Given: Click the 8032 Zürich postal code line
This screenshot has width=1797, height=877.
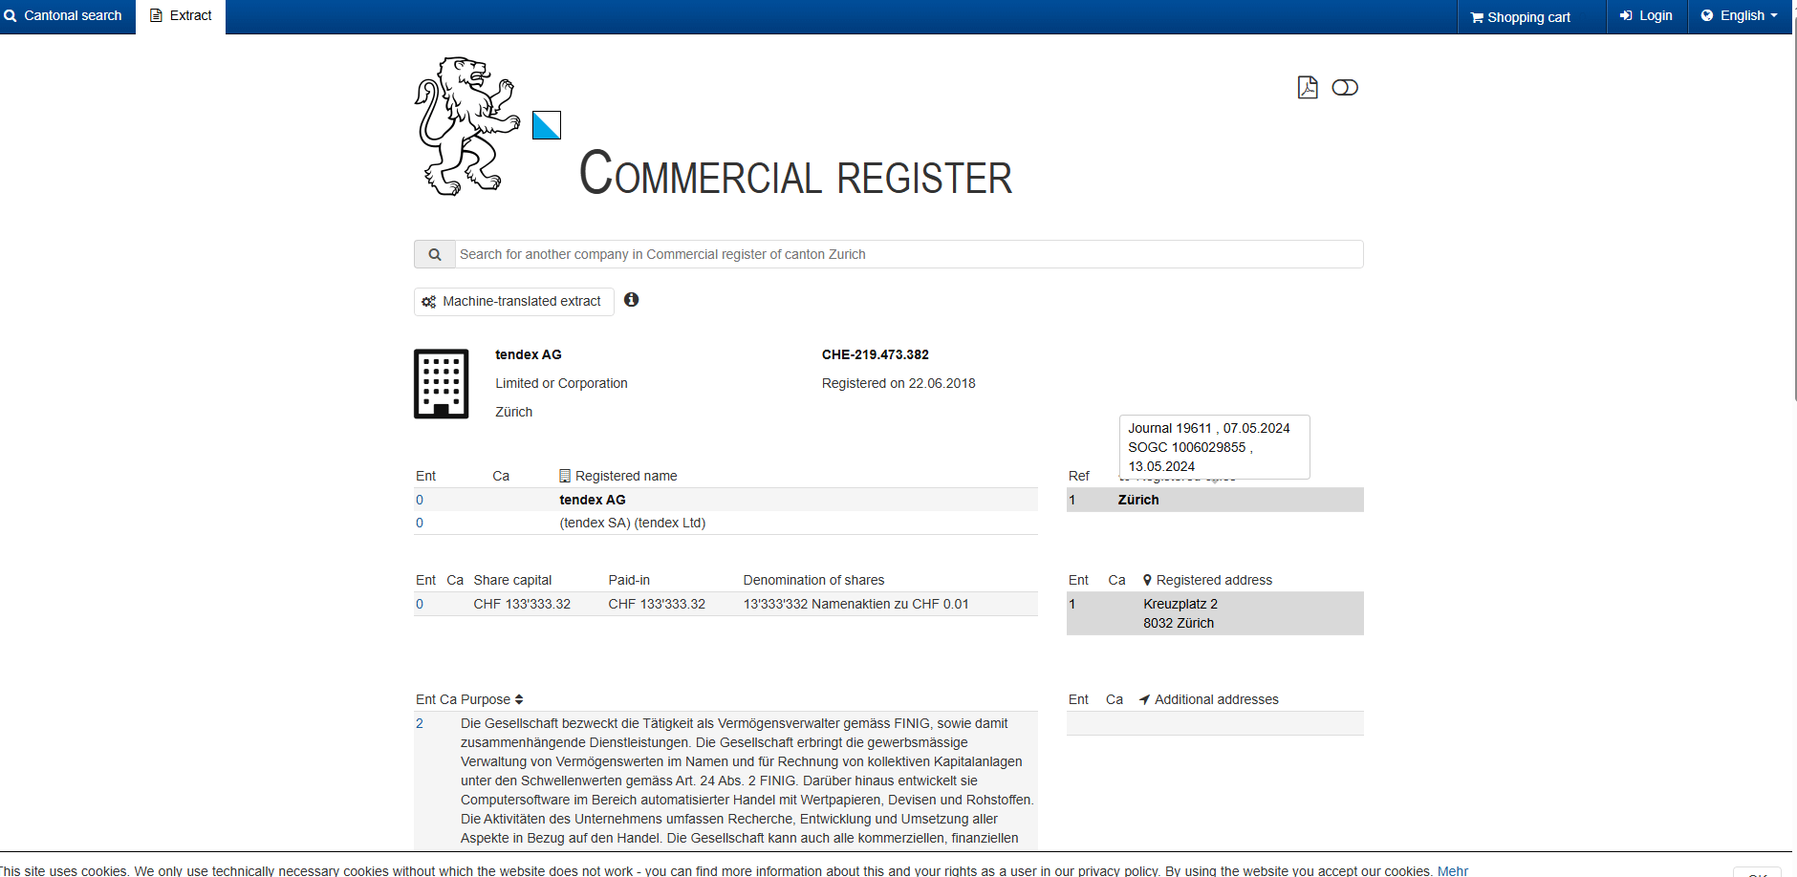Looking at the screenshot, I should 1179,623.
